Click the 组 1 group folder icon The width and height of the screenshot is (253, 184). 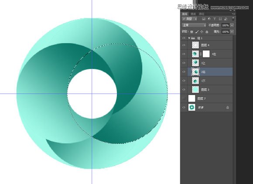(x=193, y=38)
